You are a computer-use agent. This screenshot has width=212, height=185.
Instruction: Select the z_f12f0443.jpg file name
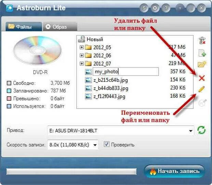[109, 97]
